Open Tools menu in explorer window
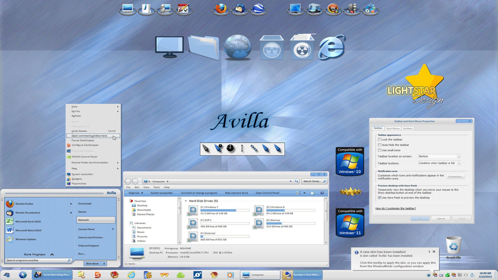498x280 pixels. click(157, 187)
